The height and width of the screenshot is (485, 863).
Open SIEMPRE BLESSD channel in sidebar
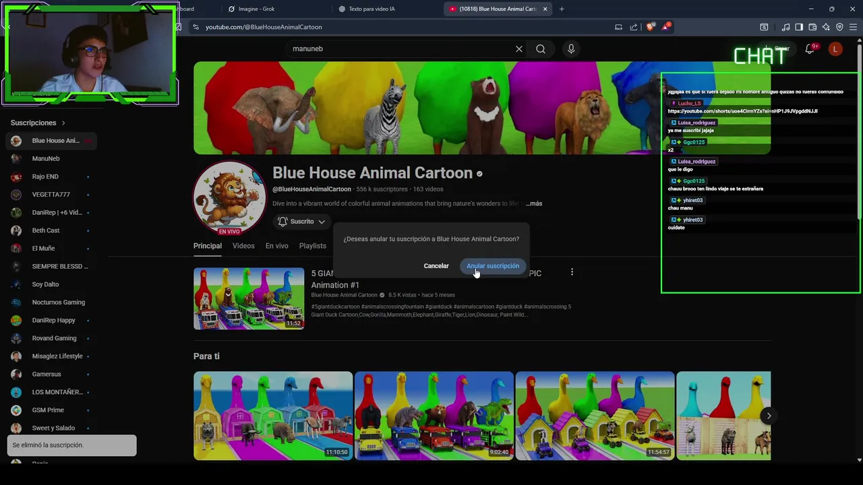click(x=51, y=266)
